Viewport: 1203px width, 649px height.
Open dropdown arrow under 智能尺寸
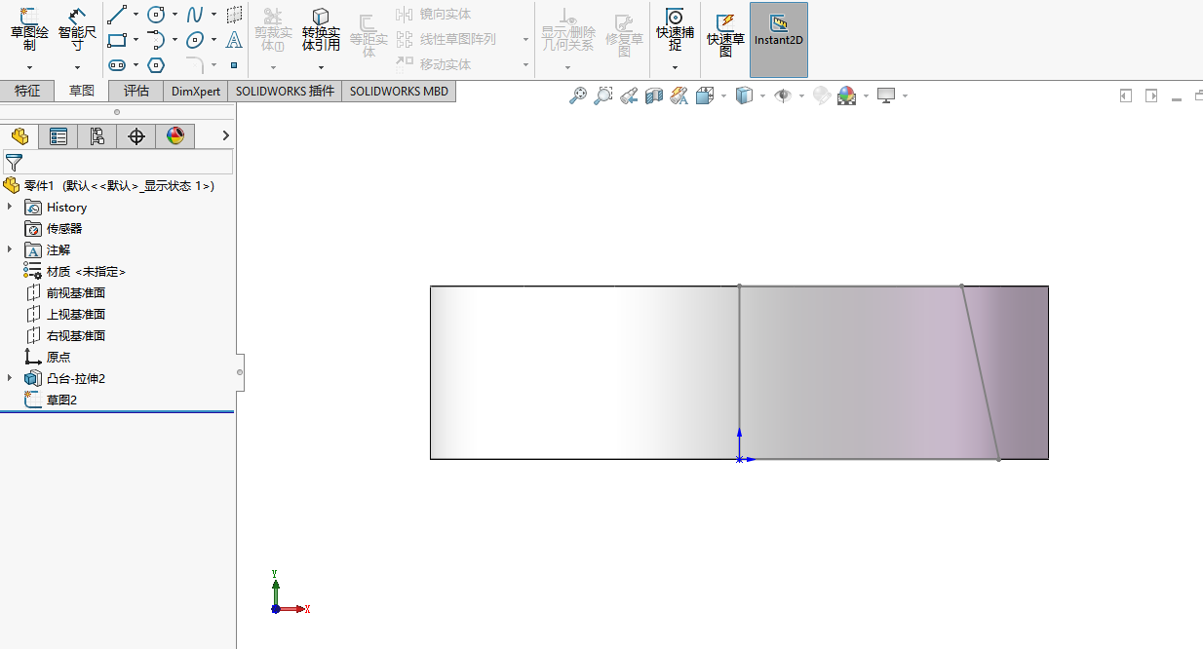[x=77, y=67]
